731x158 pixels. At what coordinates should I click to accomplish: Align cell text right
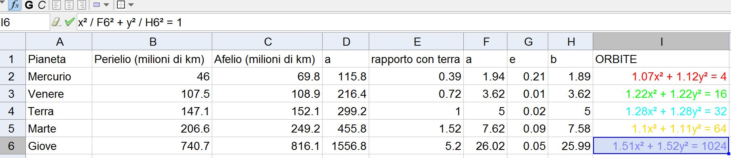(82, 5)
